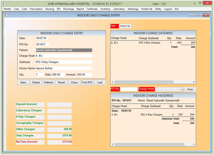Click the Find IPD button
Image resolution: width=214 pixels, height=155 pixels.
tap(87, 82)
